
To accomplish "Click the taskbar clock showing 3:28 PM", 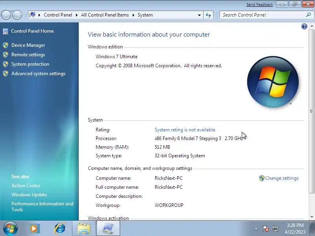I will [295, 229].
